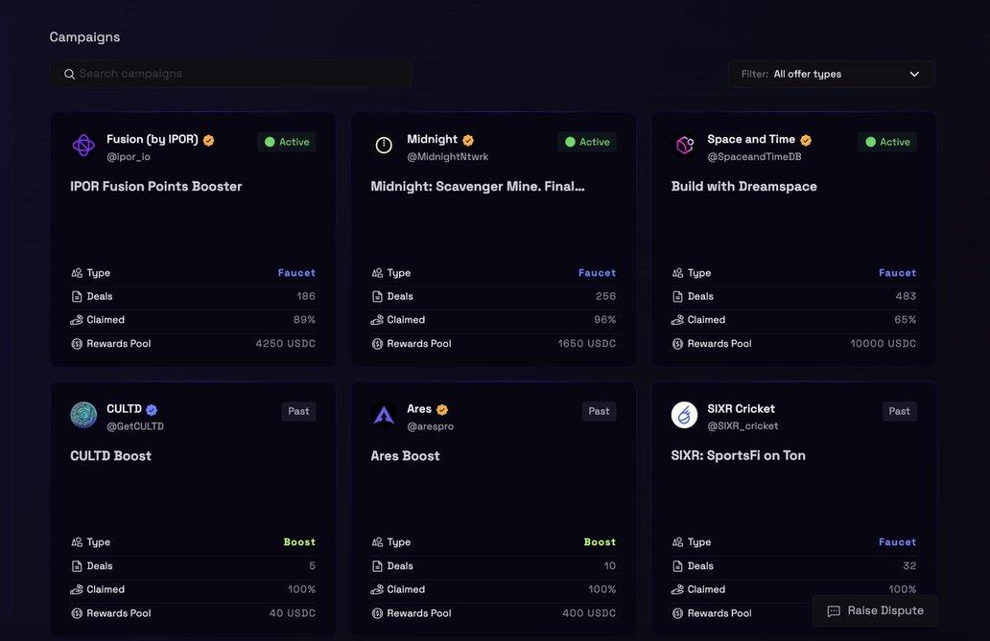Expand the filter using the chevron arrow
This screenshot has height=641, width=990.
914,74
